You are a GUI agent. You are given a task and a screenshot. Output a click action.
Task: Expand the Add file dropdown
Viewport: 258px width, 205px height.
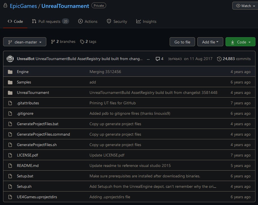point(210,42)
